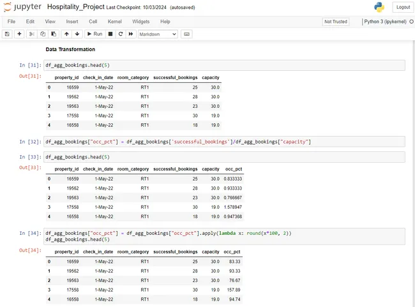Click Out[34] output prompt
This screenshot has height=307, width=415.
point(30,250)
